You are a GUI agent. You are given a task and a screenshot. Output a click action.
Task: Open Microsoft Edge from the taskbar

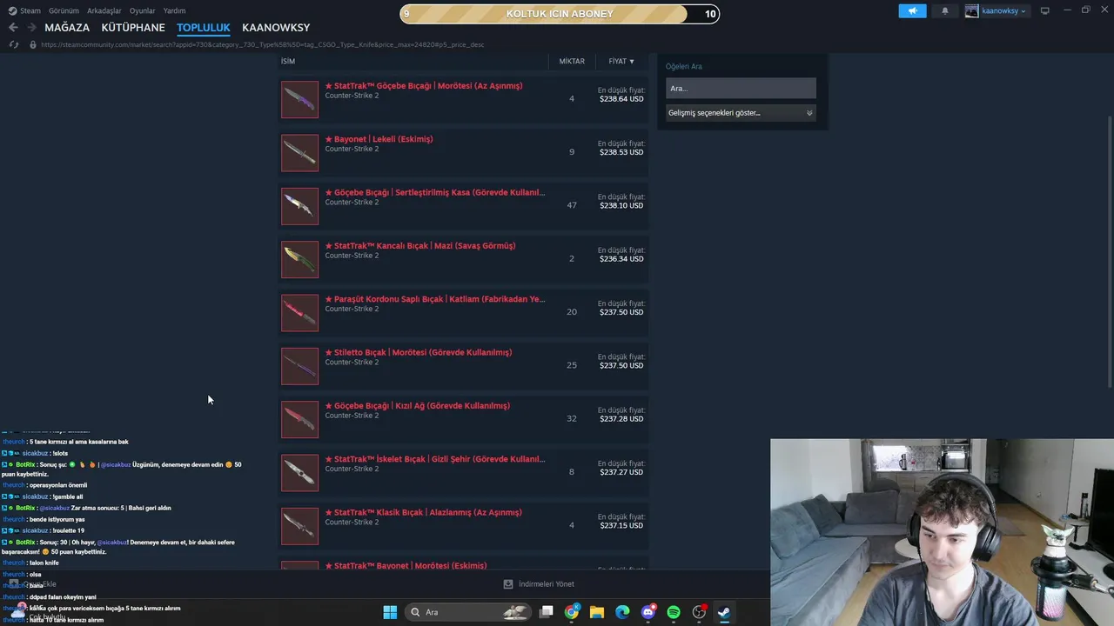[x=622, y=612]
